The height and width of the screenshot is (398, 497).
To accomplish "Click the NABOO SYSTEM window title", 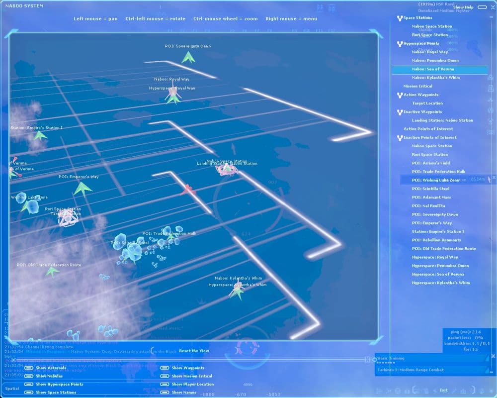I will click(x=24, y=5).
